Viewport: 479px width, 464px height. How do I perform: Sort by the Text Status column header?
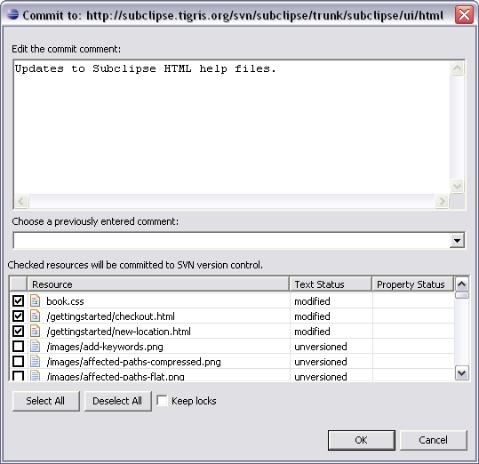331,284
